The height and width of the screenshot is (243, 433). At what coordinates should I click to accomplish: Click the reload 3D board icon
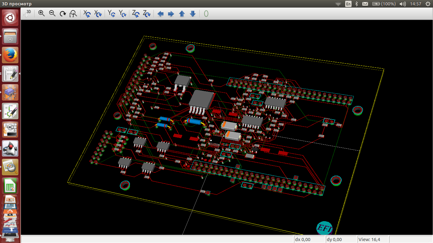coord(28,14)
